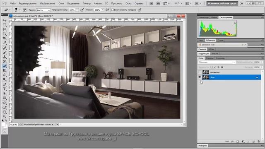Reset default foreground and background colors

pyautogui.click(x=3, y=120)
